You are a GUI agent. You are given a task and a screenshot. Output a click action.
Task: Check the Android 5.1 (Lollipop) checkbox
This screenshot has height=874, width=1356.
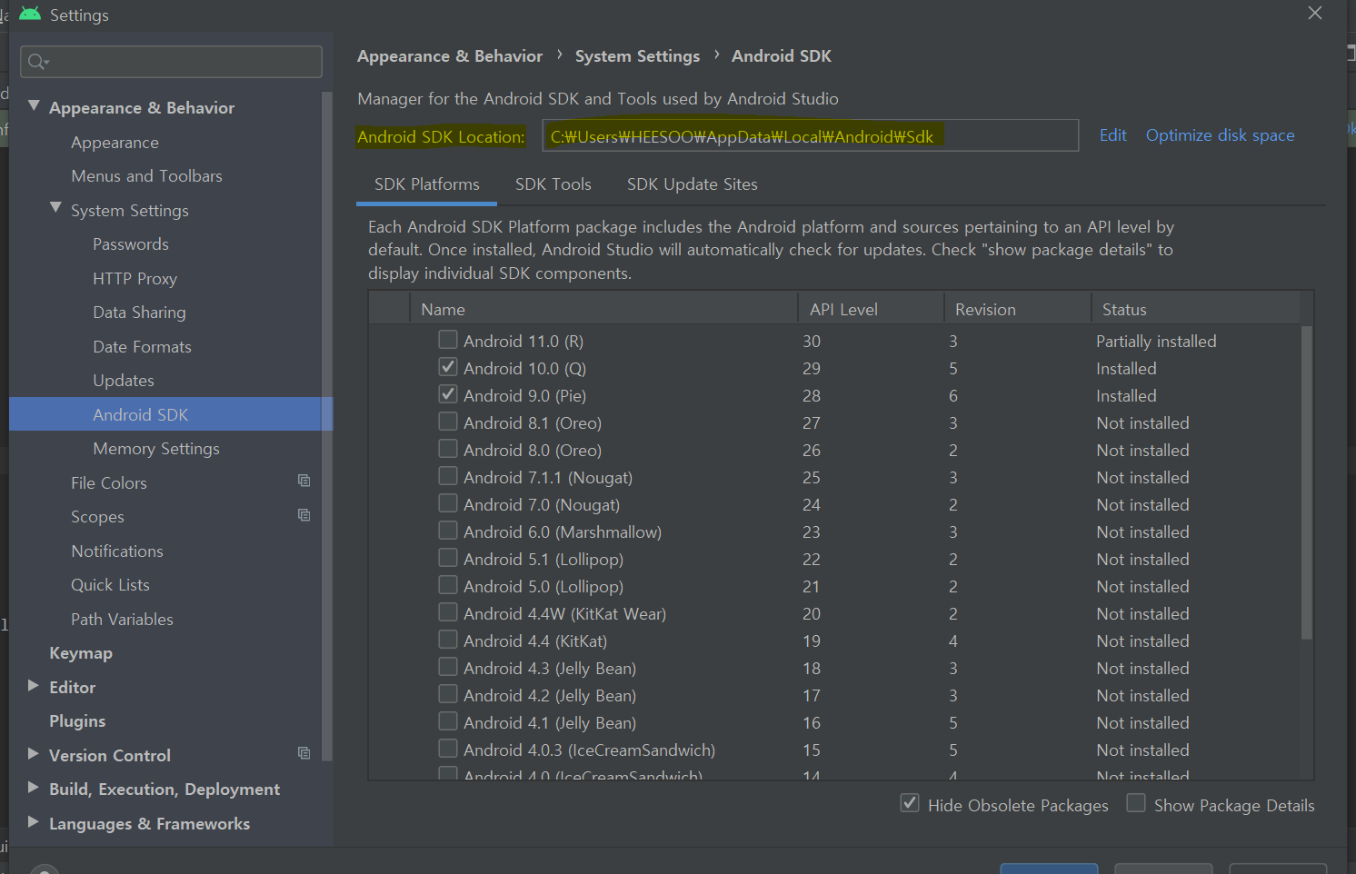[x=448, y=558]
